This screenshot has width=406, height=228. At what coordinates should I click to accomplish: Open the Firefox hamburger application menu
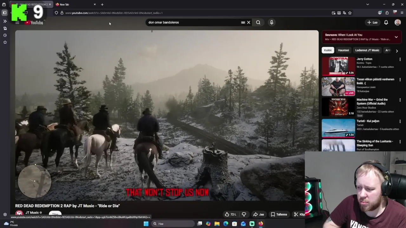(402, 13)
